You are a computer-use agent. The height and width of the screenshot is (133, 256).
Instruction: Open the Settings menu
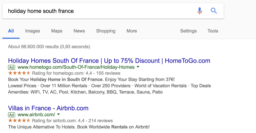[188, 31]
